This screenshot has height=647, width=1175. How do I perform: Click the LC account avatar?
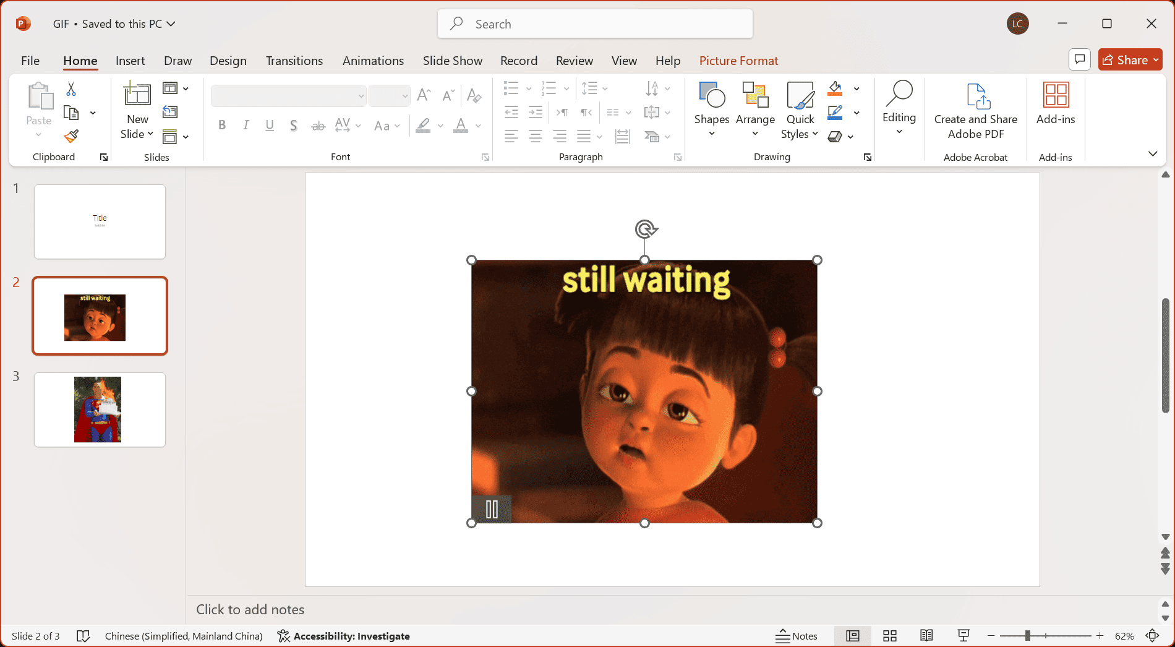click(1017, 24)
